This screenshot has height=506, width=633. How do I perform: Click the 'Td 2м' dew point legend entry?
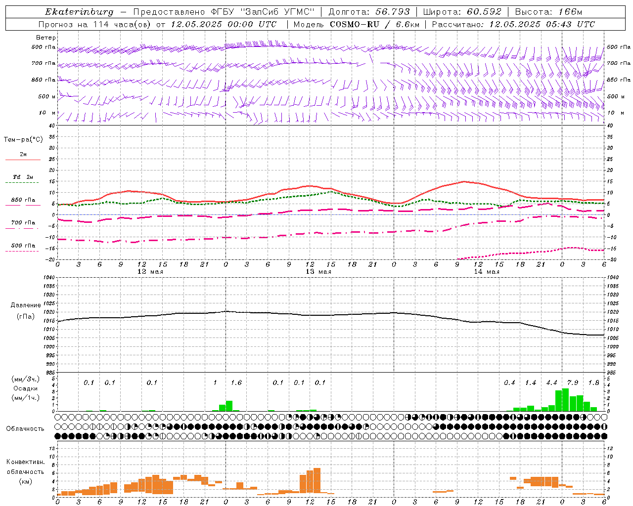pyautogui.click(x=23, y=177)
